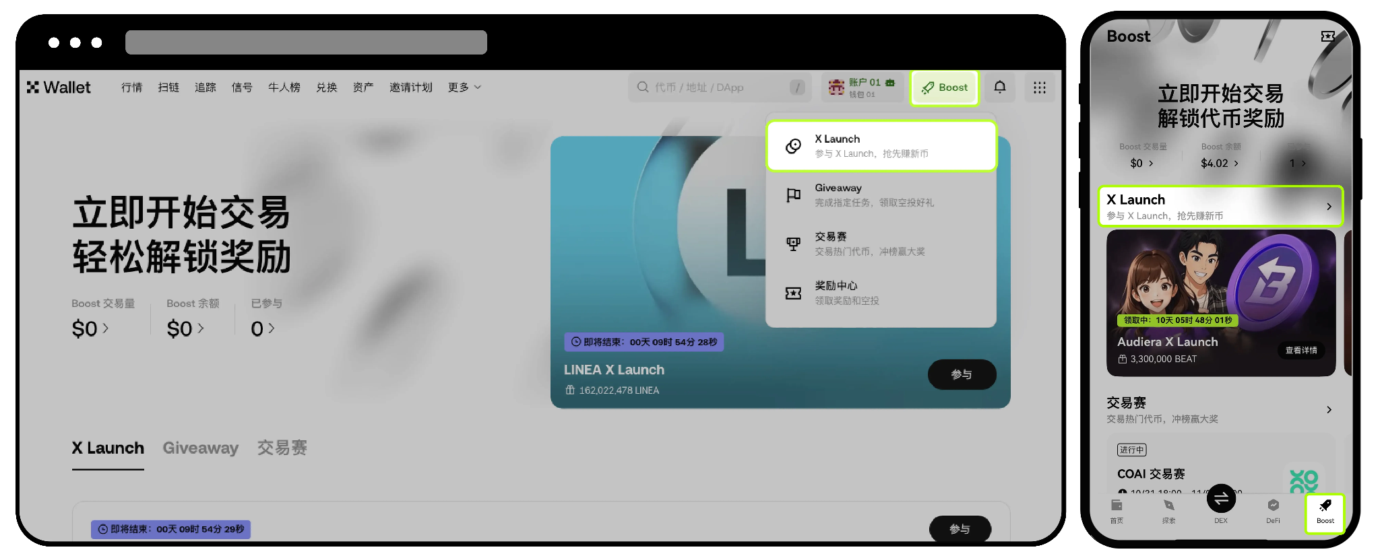Open the apps grid menu
The image size is (1380, 560).
coord(1040,87)
